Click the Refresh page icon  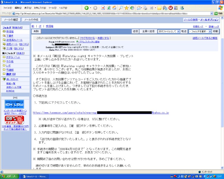point(109,8)
